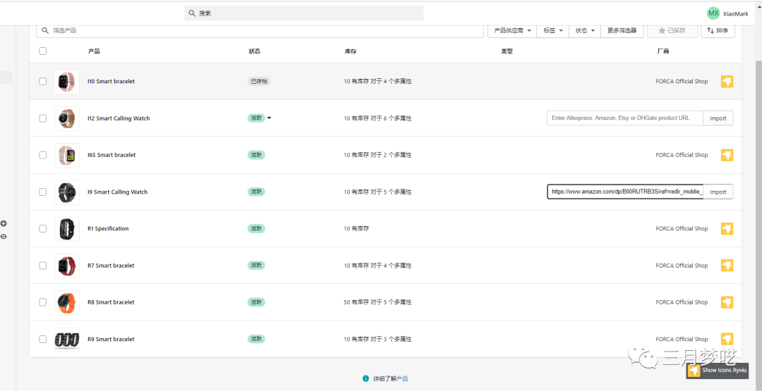The height and width of the screenshot is (391, 762).
Task: Toggle the eye icon in left sidebar
Action: click(4, 237)
